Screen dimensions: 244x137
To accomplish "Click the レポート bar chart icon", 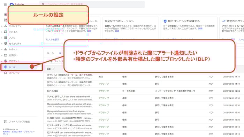I will [x=6, y=50].
